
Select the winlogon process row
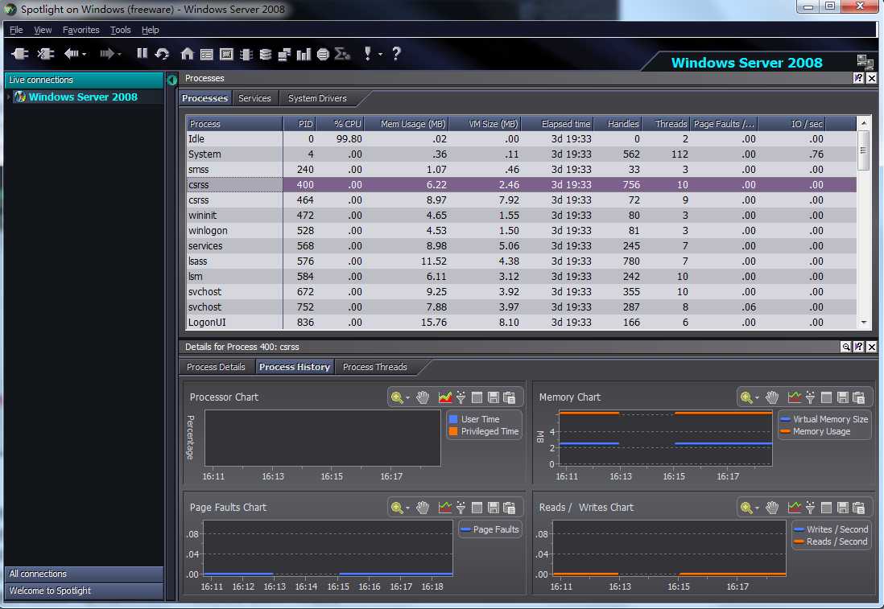tap(521, 230)
